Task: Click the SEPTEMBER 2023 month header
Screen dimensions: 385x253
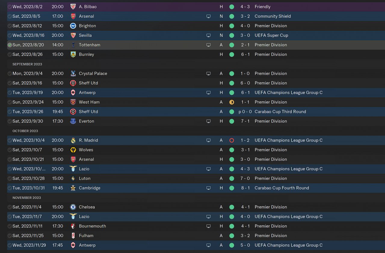Action: (x=27, y=64)
